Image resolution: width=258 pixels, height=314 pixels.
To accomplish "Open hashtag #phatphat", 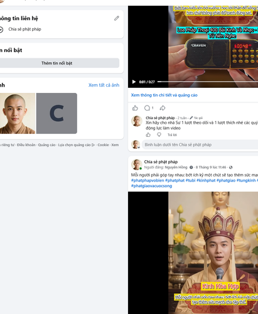I will pos(175,180).
